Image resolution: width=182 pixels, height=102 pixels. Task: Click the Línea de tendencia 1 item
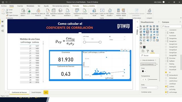[148, 64]
